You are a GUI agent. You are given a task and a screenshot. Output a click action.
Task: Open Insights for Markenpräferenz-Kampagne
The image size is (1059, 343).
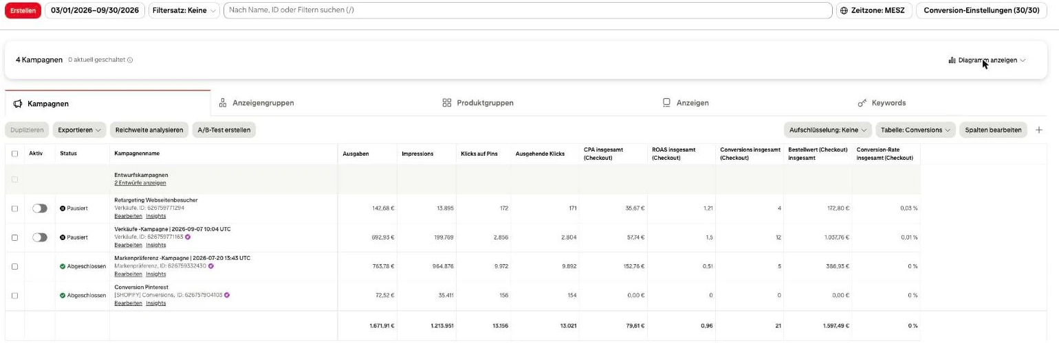(x=156, y=274)
